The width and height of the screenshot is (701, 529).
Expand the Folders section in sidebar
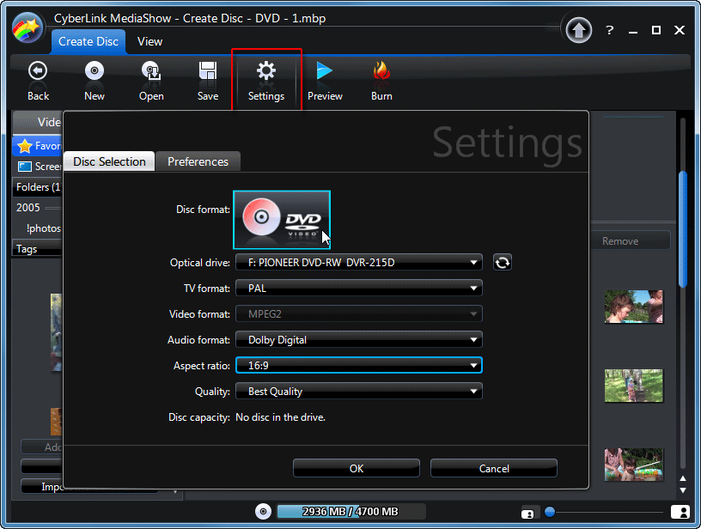point(38,186)
